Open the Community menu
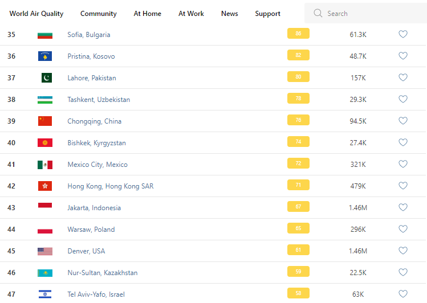This screenshot has height=303, width=427. [x=99, y=14]
